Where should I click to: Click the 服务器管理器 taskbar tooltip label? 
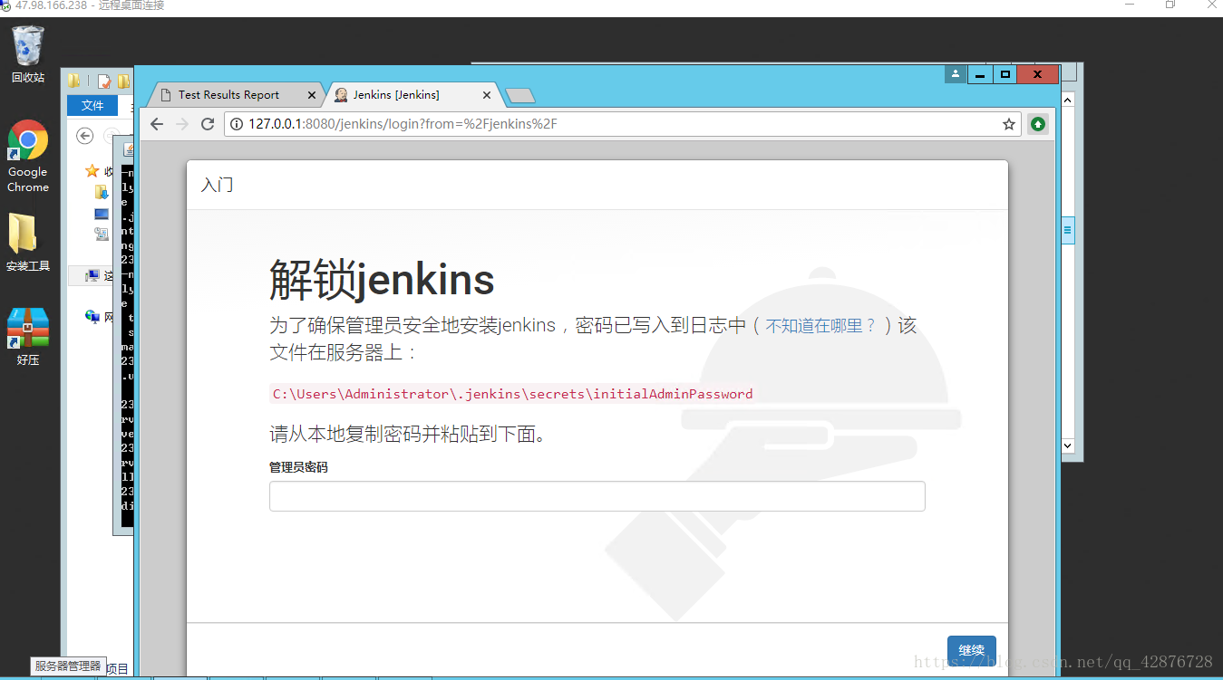[x=68, y=666]
